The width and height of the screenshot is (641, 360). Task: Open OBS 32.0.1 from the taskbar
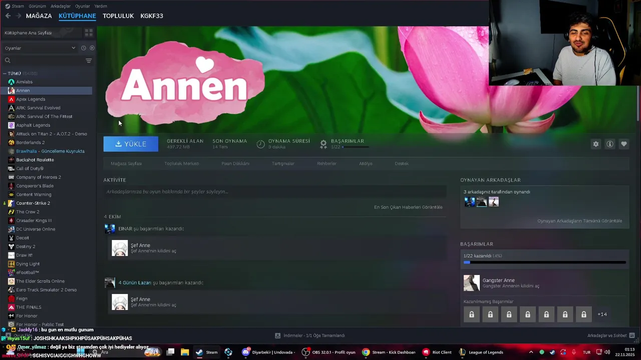pyautogui.click(x=329, y=352)
